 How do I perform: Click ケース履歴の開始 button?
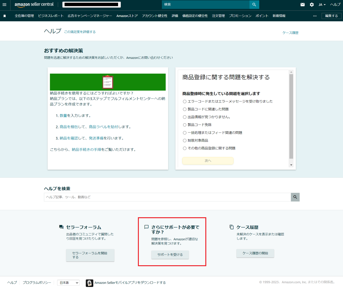click(255, 253)
